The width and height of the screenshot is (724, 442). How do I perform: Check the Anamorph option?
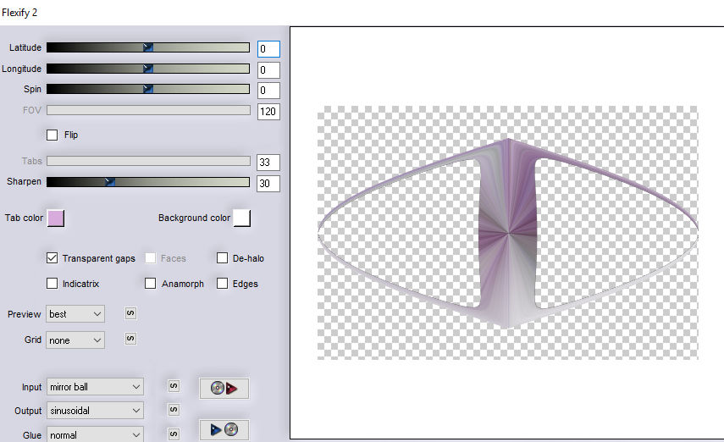150,284
